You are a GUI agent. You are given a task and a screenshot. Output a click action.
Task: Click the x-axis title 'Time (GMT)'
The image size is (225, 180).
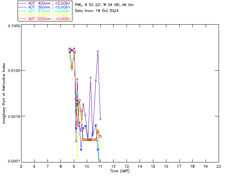(x=120, y=171)
